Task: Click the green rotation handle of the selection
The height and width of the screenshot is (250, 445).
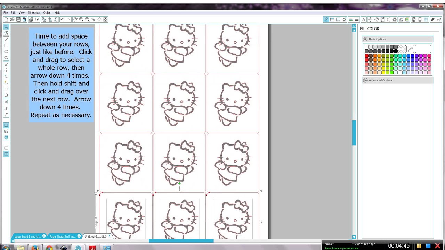Action: [179, 183]
